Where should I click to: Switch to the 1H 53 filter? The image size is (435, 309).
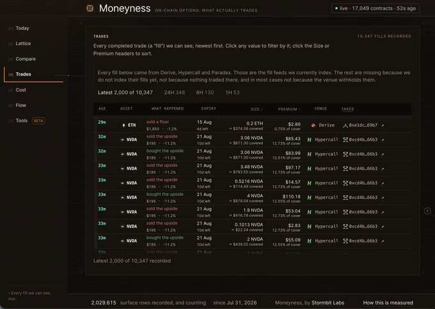point(232,93)
